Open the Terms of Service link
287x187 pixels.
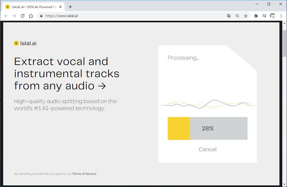coord(84,174)
